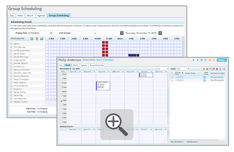The image size is (234, 152).
Task: Click the gray grid icon at Tasks toolbar end
Action: point(224,69)
